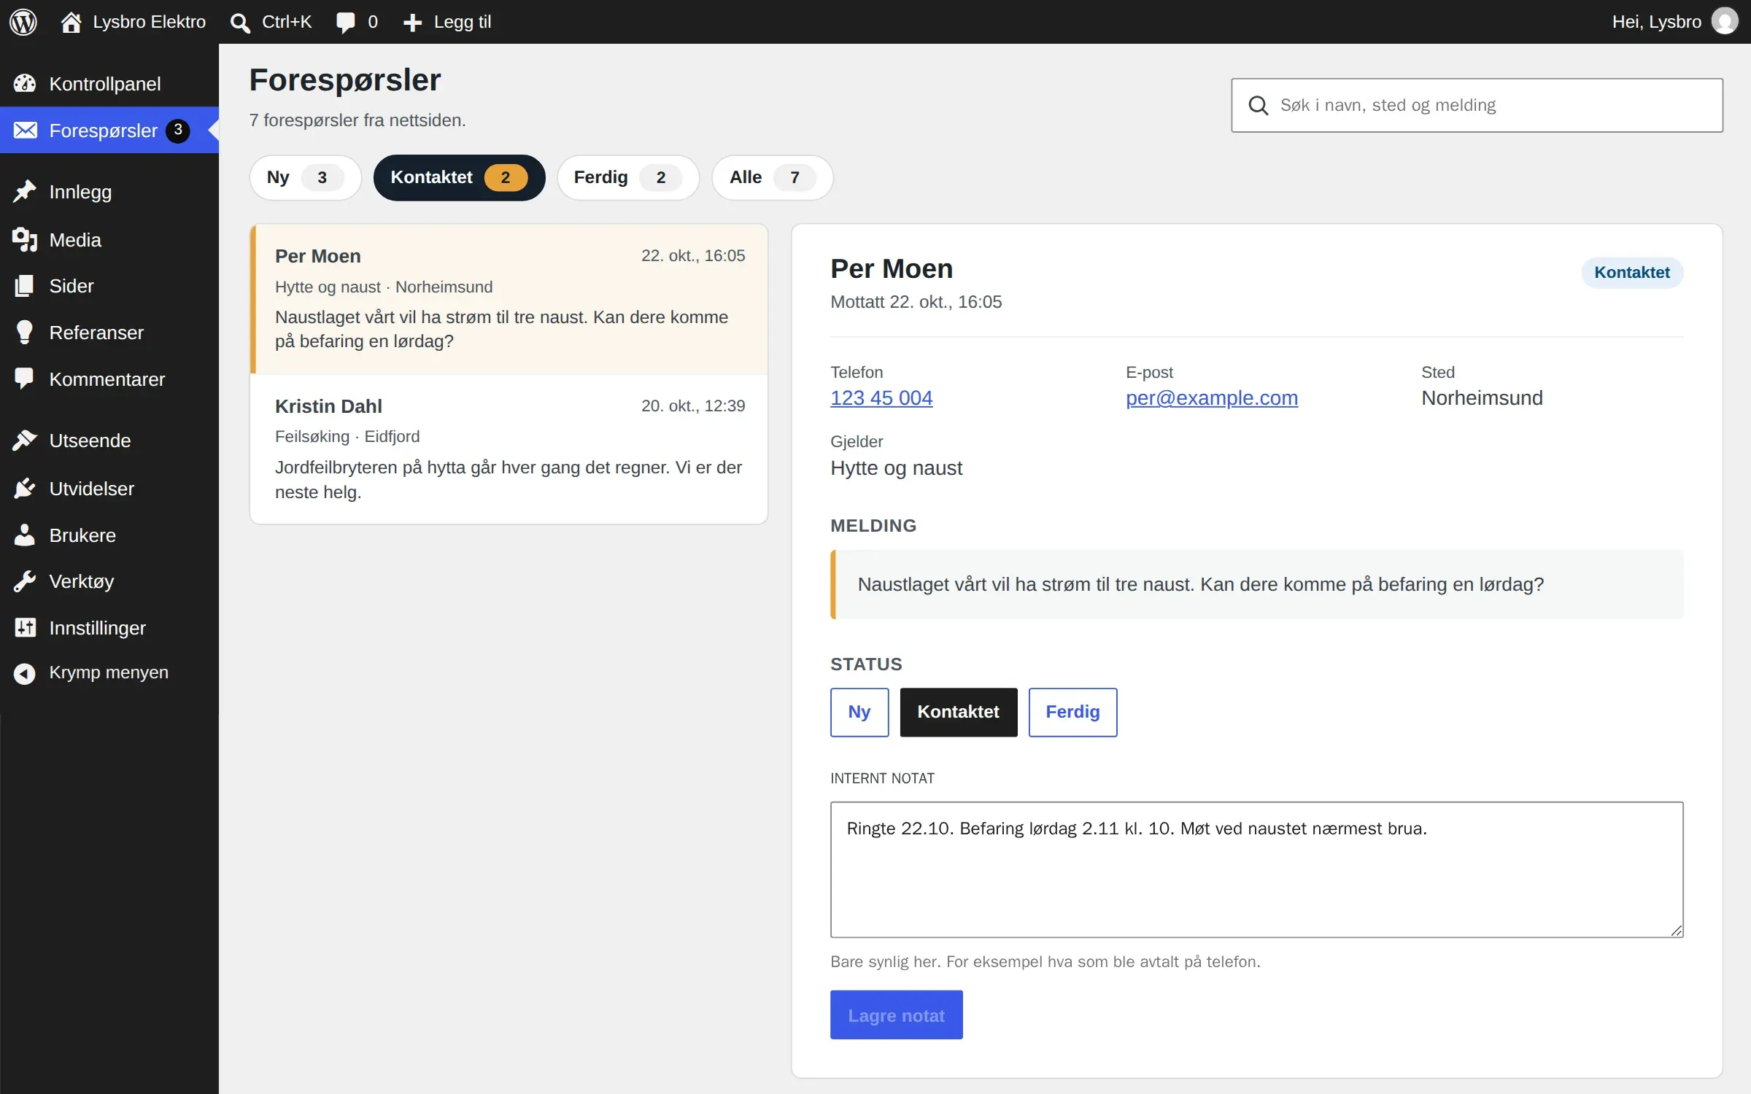1751x1094 pixels.
Task: Click the Legg til plus icon
Action: click(x=412, y=23)
